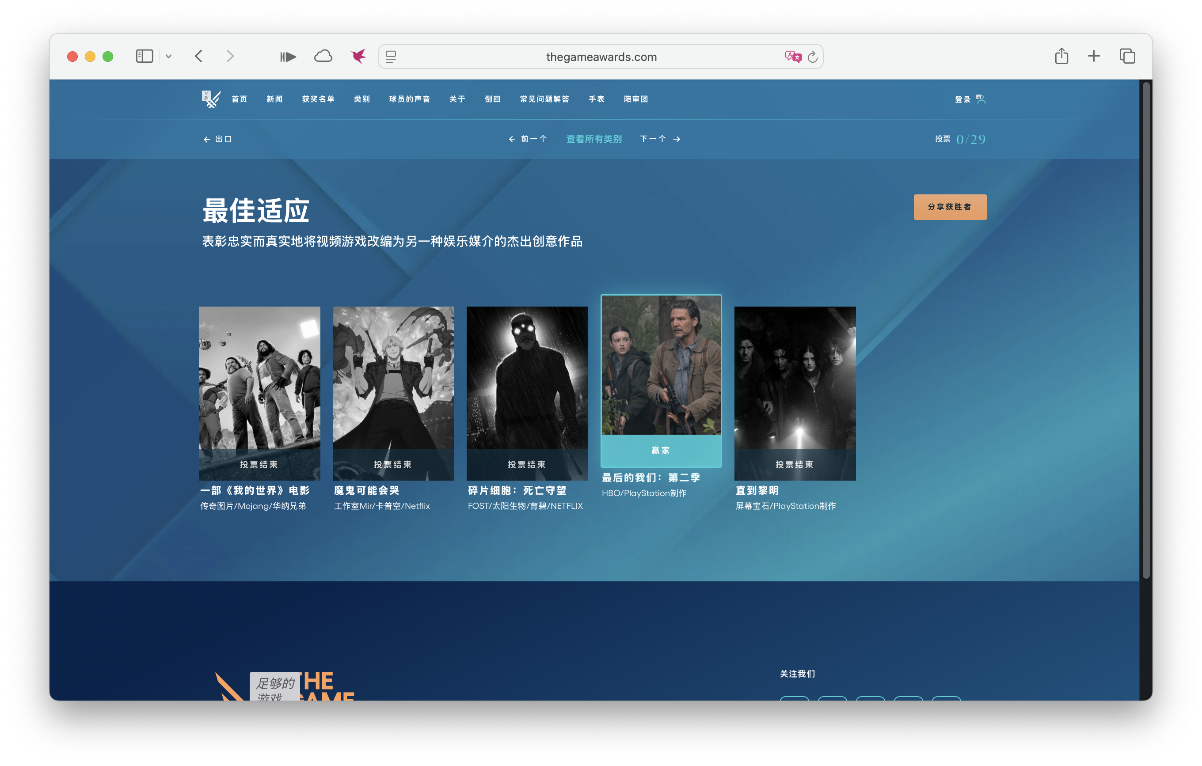Open translation options in the address bar
The height and width of the screenshot is (766, 1202).
coord(793,57)
